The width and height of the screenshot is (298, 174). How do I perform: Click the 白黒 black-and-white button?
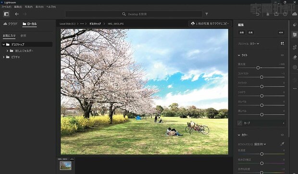coord(250,33)
